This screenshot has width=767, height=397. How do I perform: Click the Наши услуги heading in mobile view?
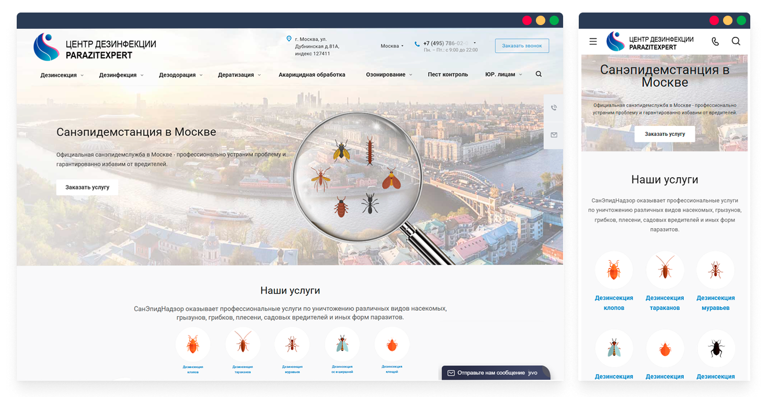click(665, 180)
